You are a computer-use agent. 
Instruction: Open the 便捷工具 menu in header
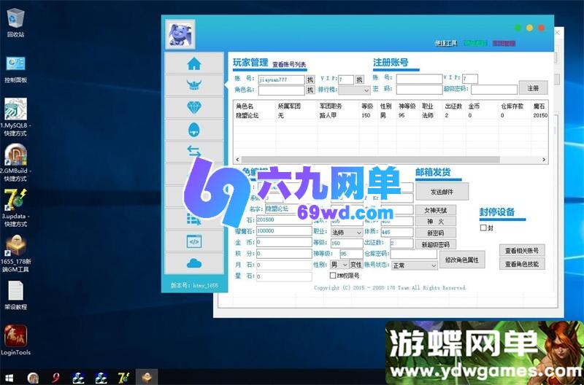click(x=446, y=44)
